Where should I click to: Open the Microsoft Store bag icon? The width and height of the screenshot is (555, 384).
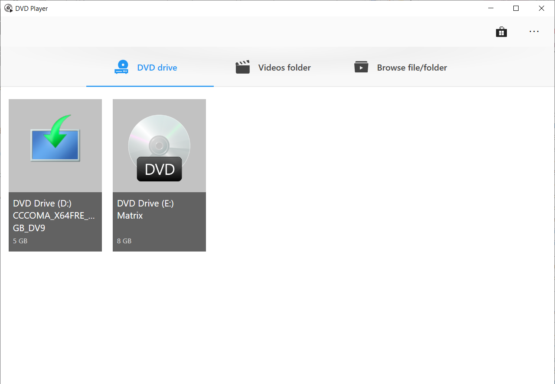click(x=501, y=31)
